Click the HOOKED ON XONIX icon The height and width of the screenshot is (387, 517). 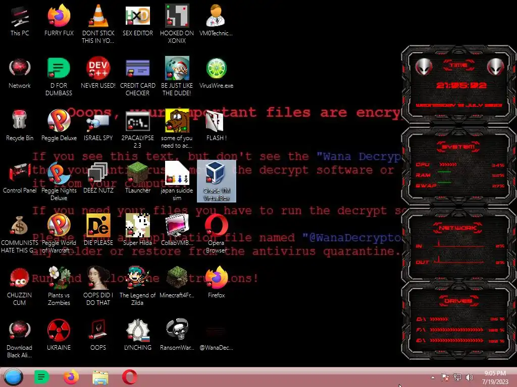pos(177,24)
